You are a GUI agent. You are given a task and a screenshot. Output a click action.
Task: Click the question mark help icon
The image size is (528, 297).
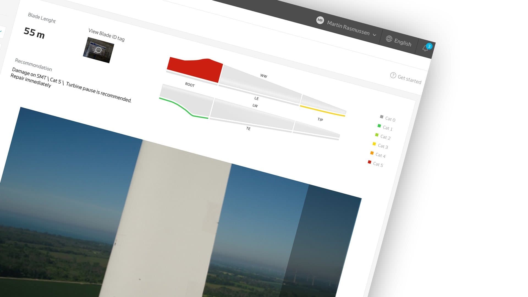(393, 75)
